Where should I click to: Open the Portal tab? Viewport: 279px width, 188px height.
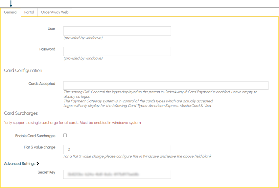click(29, 12)
